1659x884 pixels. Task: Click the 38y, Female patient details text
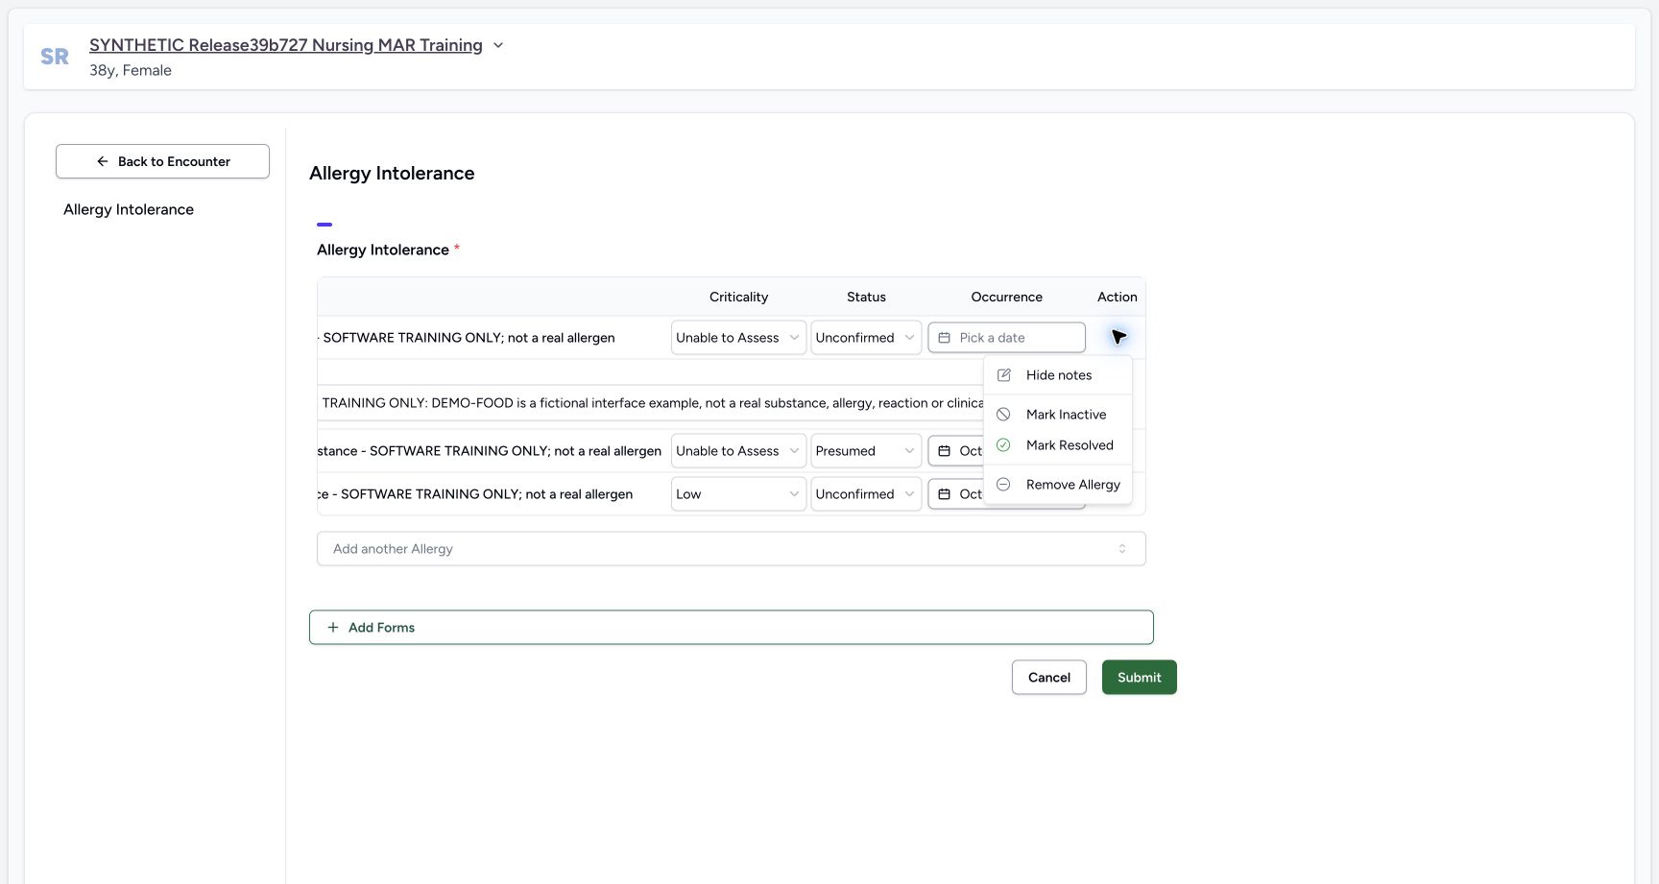131,70
